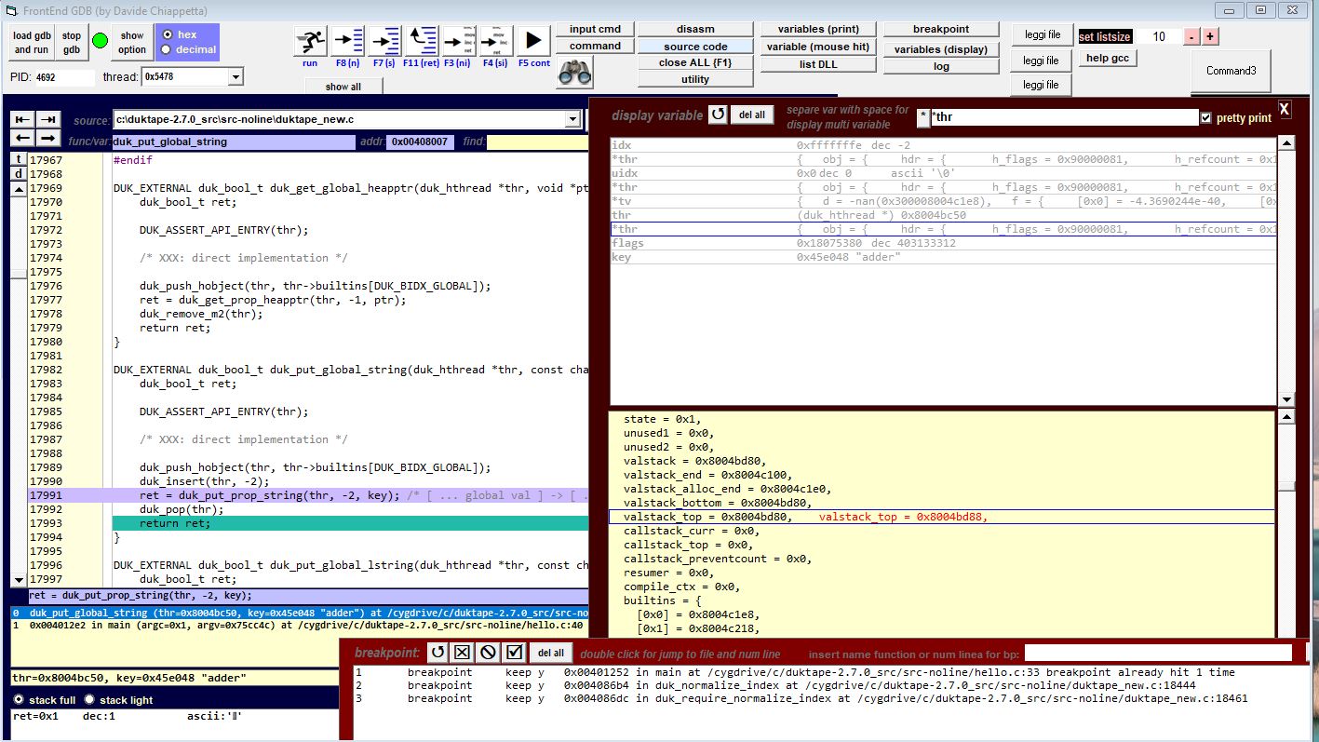Navigate back with the left arrow icon
Viewport: 1319px width, 742px height.
[x=22, y=139]
